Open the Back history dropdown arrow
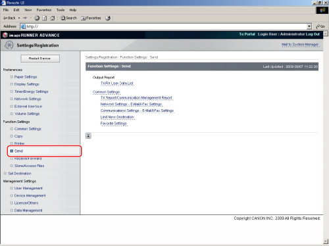 (19, 18)
